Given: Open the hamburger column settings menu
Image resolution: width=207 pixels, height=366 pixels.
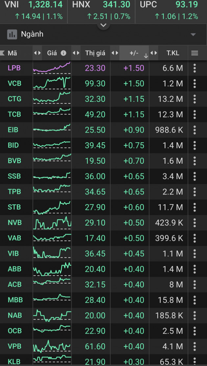Looking at the screenshot, I should tap(195, 53).
